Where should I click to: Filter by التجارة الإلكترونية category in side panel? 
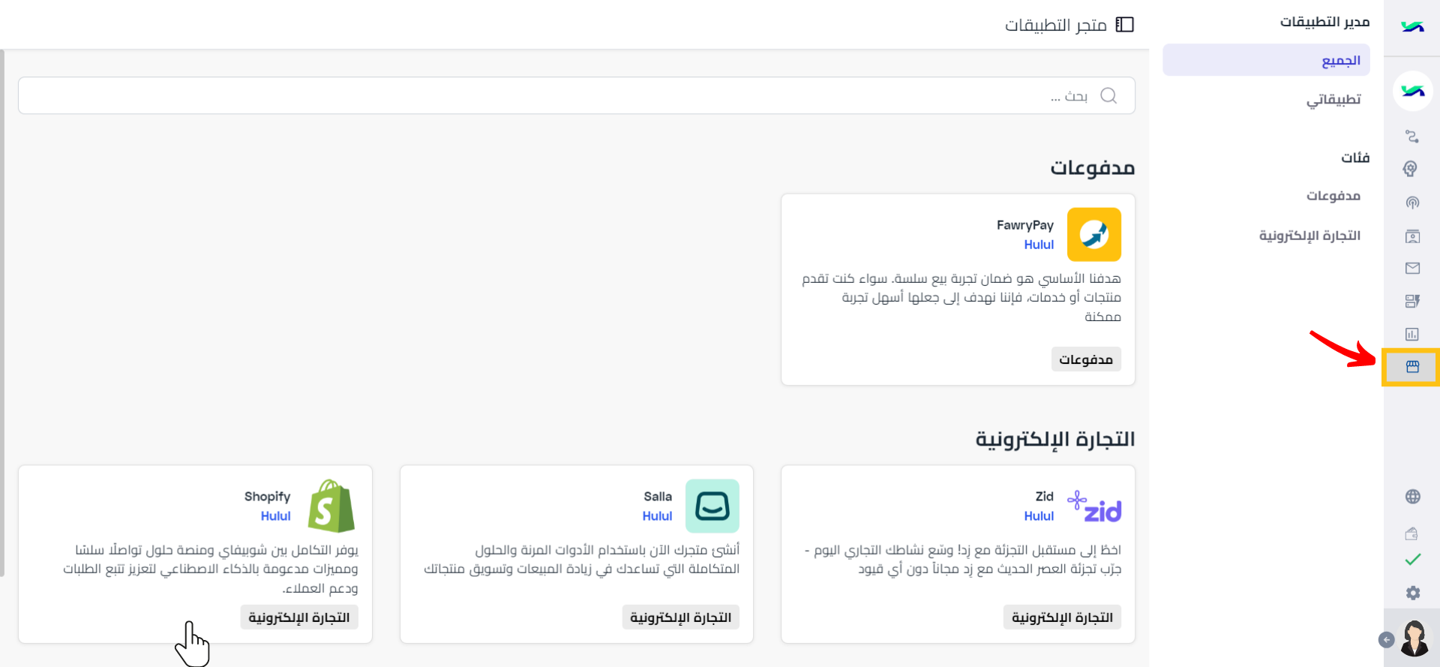click(1309, 236)
